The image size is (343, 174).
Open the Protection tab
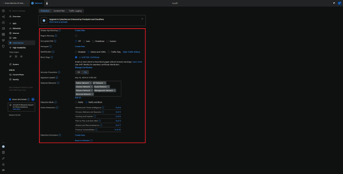(x=45, y=11)
